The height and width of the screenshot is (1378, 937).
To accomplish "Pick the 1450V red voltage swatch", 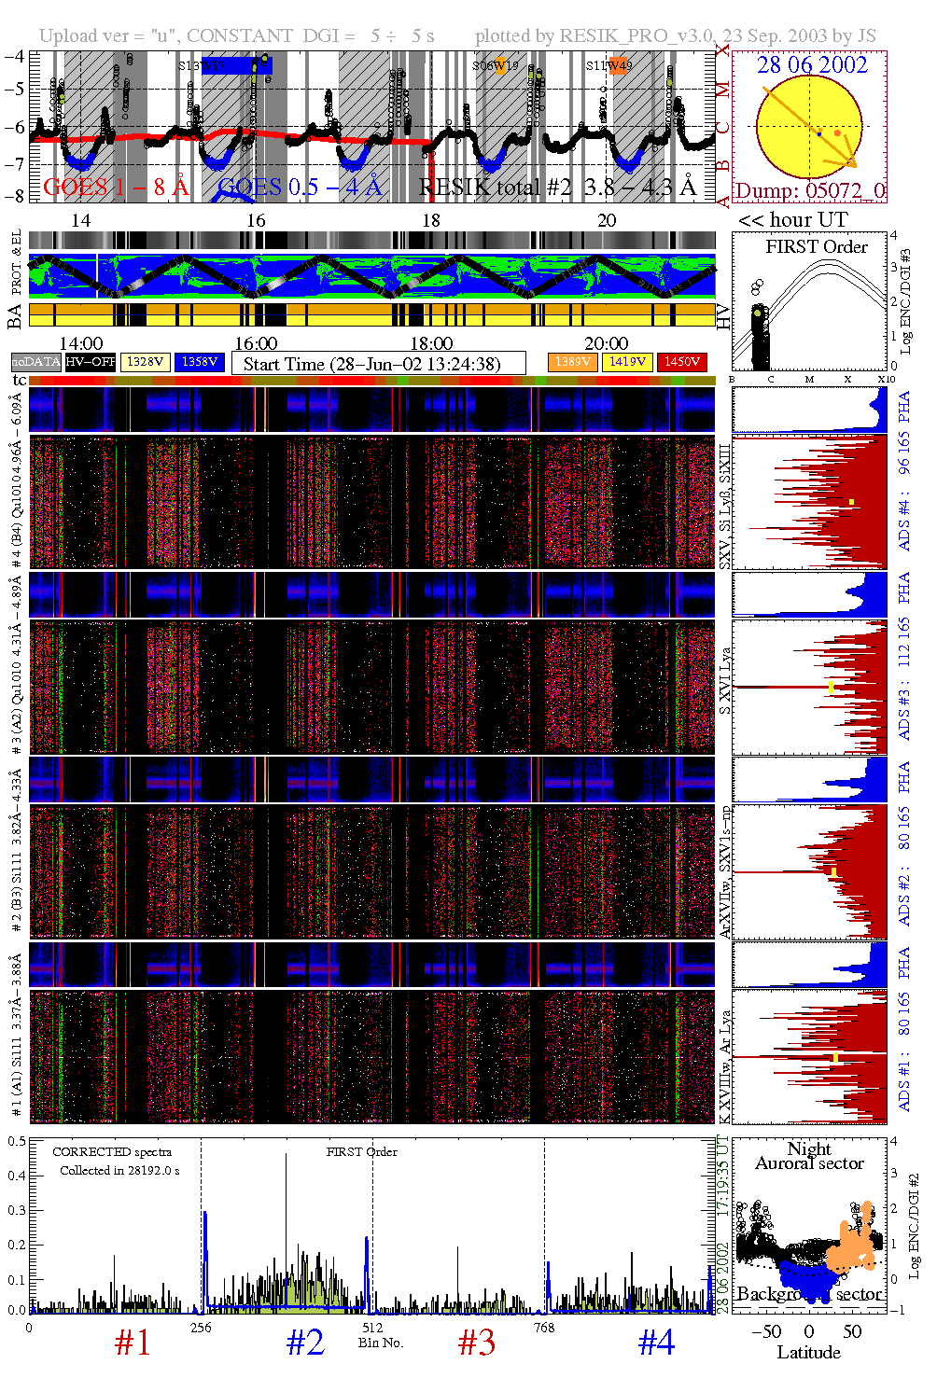I will point(682,362).
